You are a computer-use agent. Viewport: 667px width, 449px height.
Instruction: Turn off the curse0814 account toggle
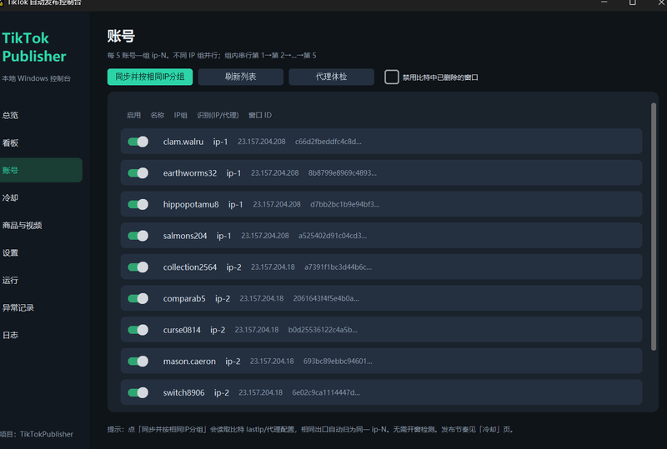[x=138, y=330]
